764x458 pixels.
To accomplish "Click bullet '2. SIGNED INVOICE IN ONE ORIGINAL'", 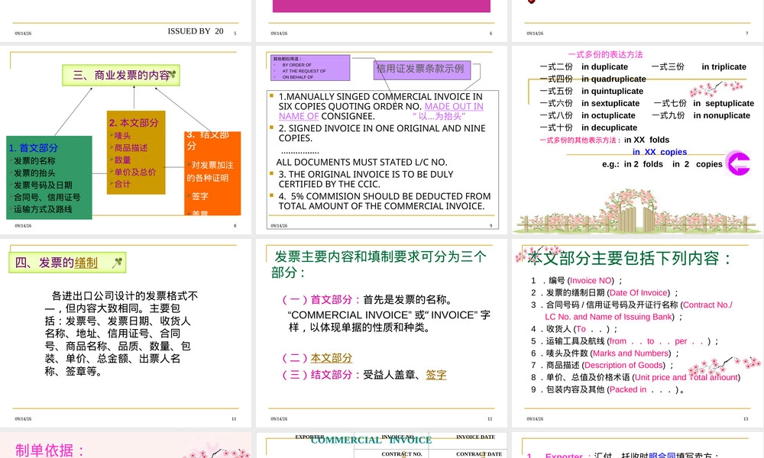I will coord(382,133).
